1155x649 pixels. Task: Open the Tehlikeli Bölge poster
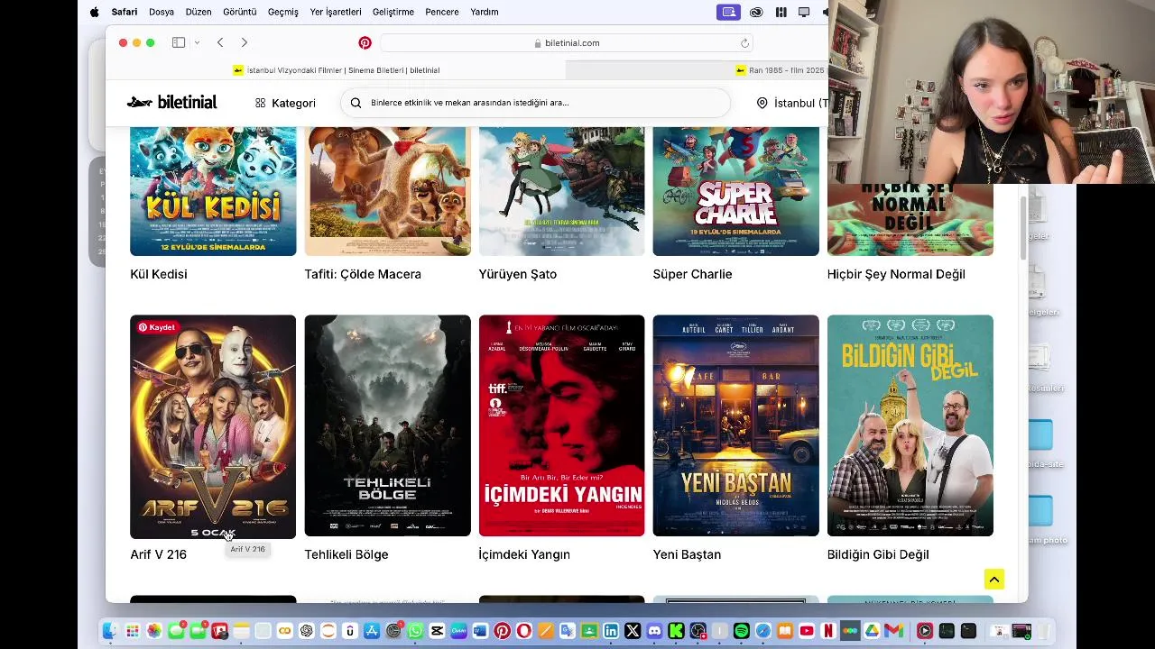tap(387, 425)
